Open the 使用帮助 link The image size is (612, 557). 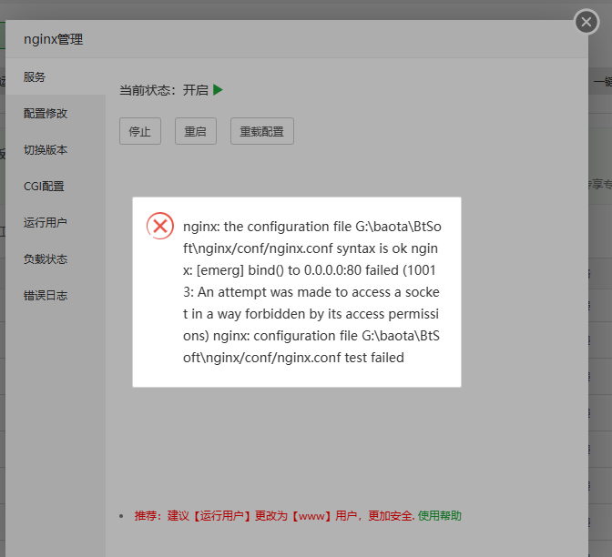click(x=440, y=516)
